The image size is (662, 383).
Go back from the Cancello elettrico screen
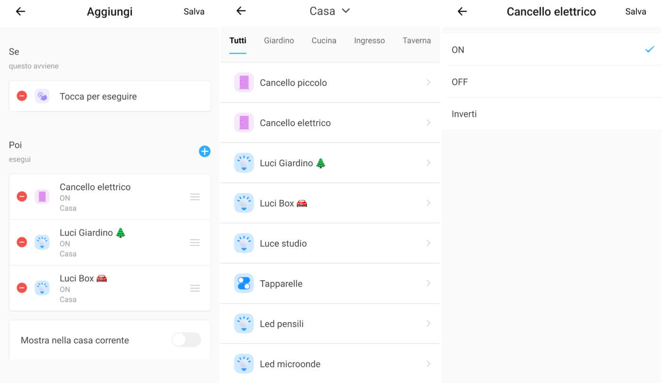[x=462, y=11]
